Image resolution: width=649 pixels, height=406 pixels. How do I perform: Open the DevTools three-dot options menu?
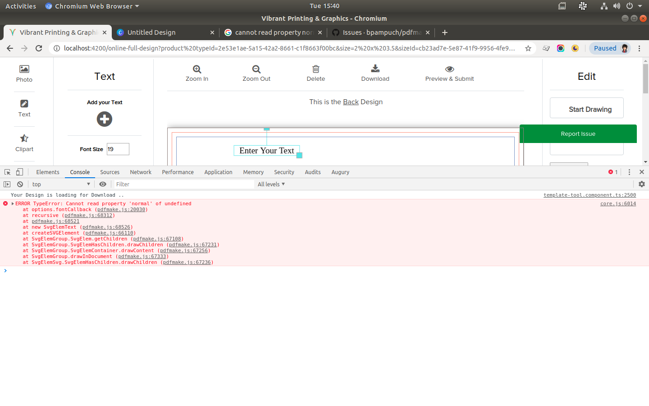point(629,172)
